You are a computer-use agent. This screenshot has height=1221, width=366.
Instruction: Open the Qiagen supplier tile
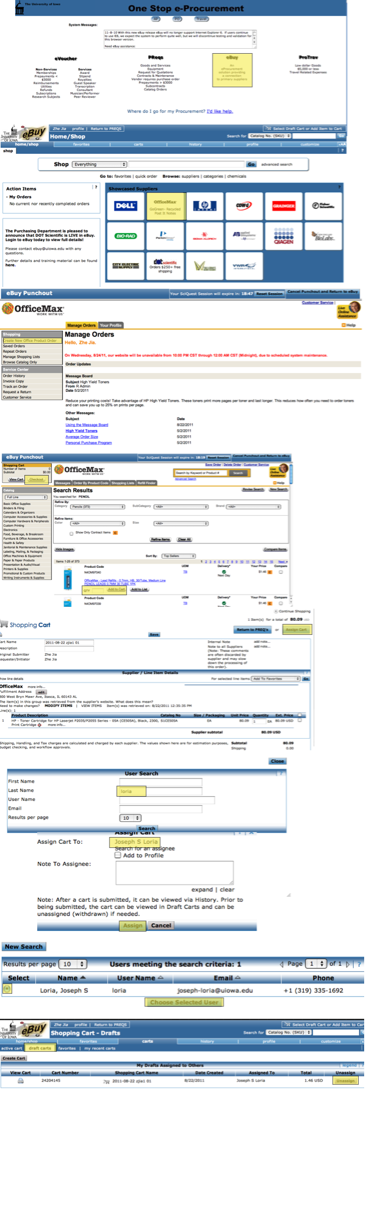284,236
